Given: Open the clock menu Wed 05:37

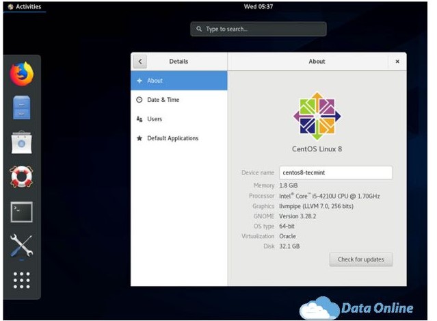Looking at the screenshot, I should tap(259, 7).
